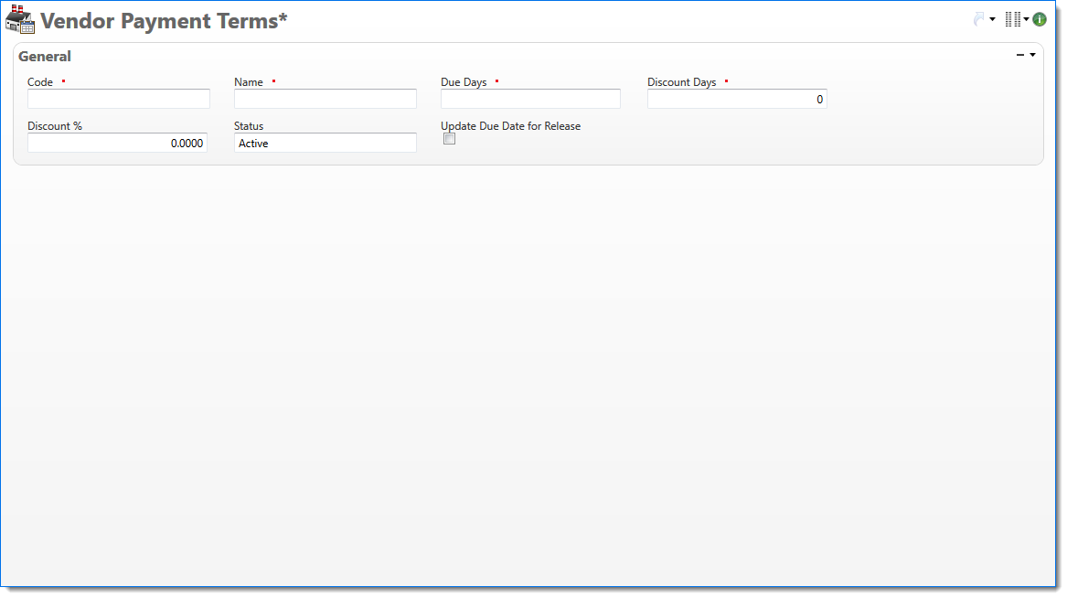Click the 'Update Due Date for Release' label
The height and width of the screenshot is (598, 1067).
(x=510, y=126)
